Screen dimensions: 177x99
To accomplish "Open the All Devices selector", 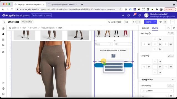I will tap(114, 22).
